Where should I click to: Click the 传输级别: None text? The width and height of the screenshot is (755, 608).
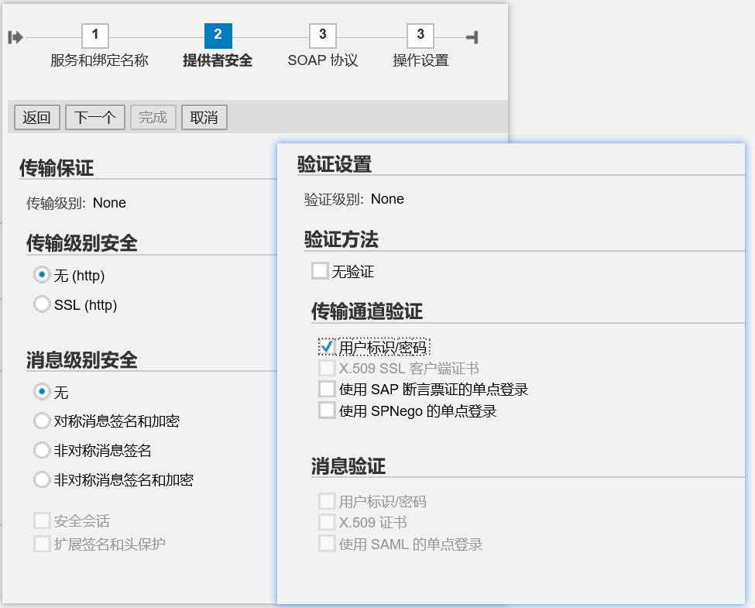76,203
